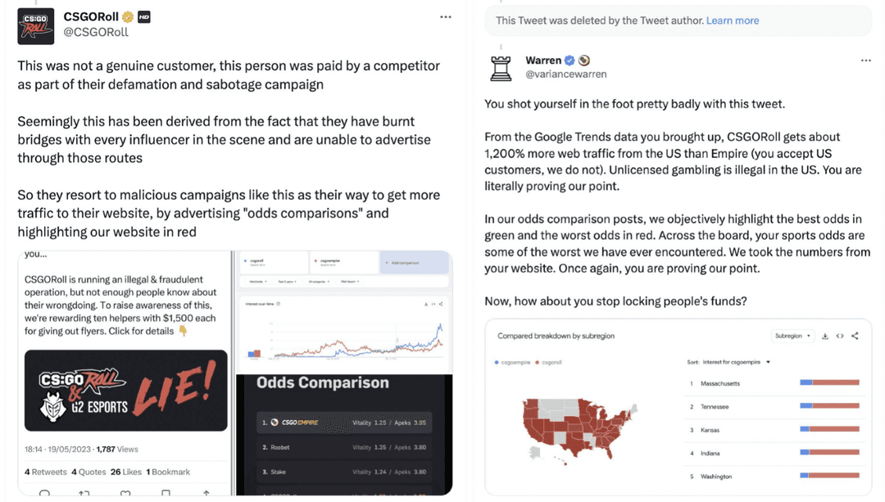The width and height of the screenshot is (885, 502).
Task: Open the @CSGORoll handle link
Action: pos(96,32)
